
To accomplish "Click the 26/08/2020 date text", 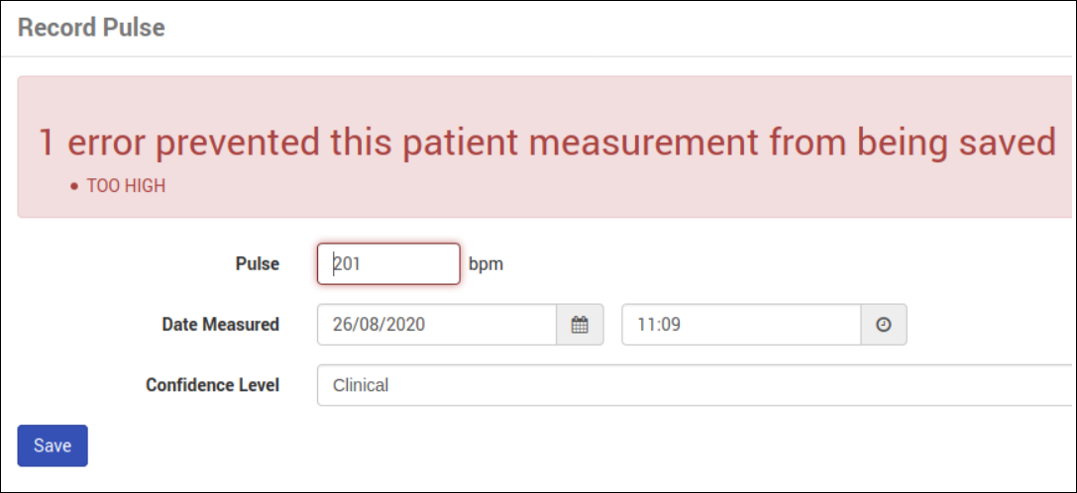I will (377, 324).
